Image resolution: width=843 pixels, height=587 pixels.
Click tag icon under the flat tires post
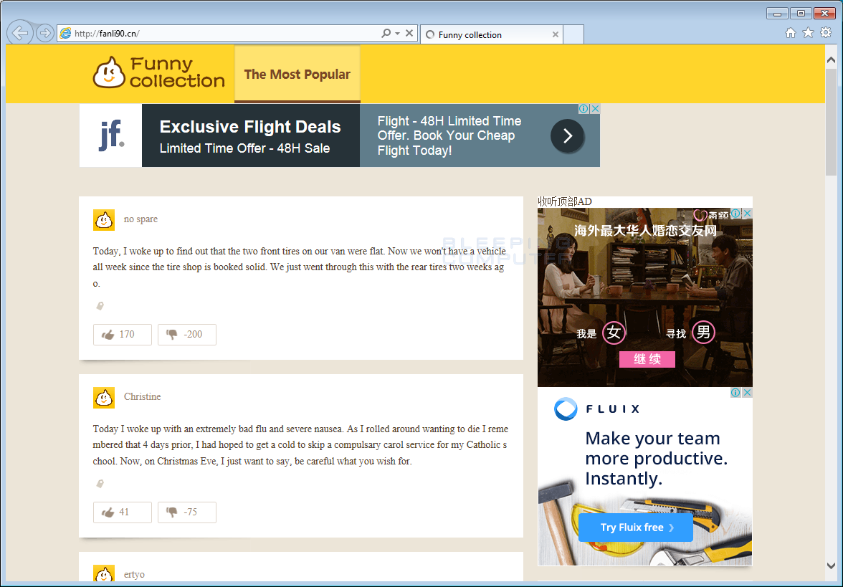coord(100,306)
